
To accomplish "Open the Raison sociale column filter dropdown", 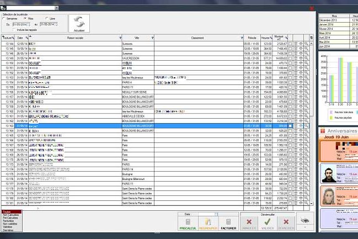I will [121, 38].
